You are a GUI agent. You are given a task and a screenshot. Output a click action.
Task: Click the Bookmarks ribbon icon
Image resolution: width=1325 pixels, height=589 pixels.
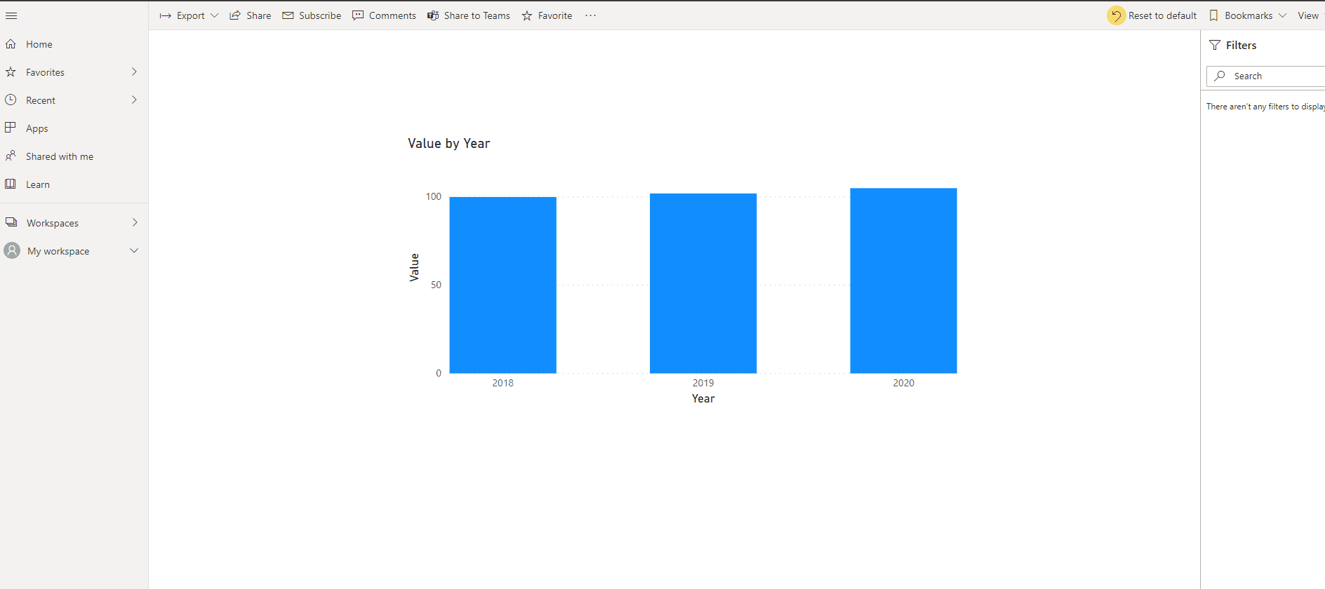[1213, 15]
